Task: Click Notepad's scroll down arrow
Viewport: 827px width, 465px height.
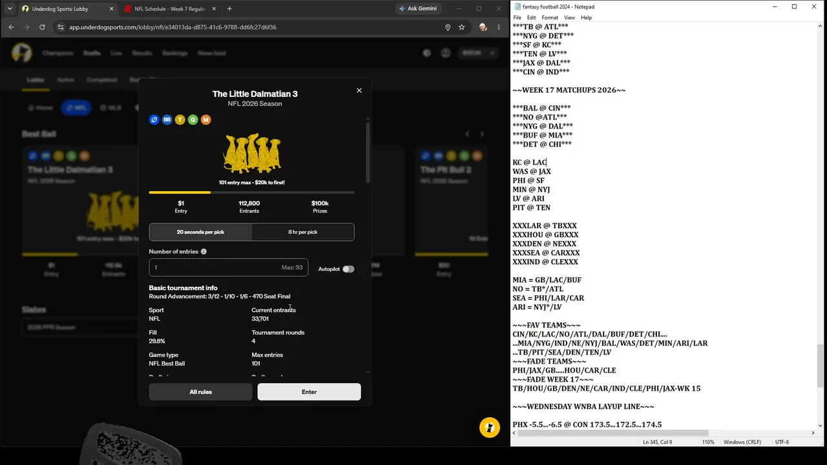Action: coord(821,426)
